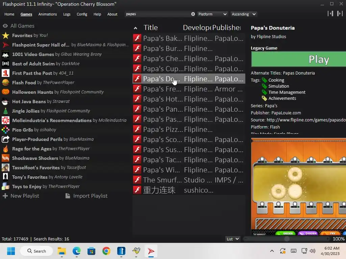Select the Flash Food burger icon
The width and height of the screenshot is (346, 259).
[x=5, y=83]
